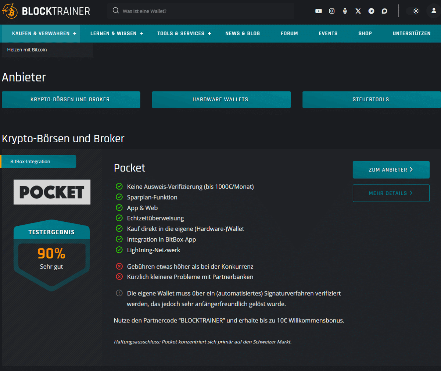Open the NEWS & BLOG menu item

[243, 33]
